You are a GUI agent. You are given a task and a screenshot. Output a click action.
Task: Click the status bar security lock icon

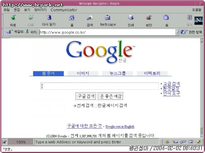coord(5,142)
